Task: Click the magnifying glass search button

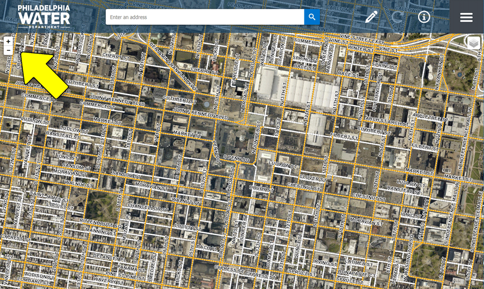Action: 312,17
